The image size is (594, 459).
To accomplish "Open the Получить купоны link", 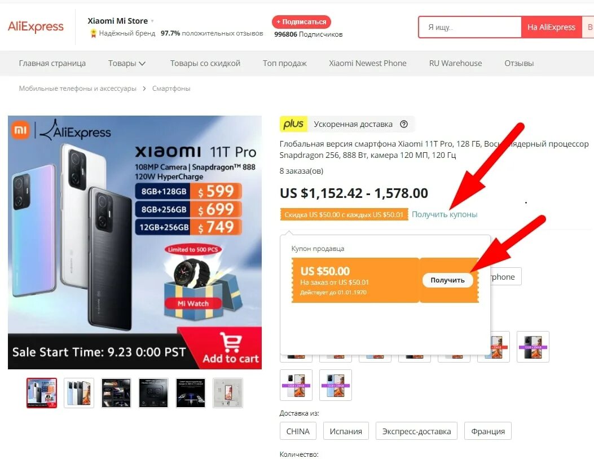I will point(445,214).
